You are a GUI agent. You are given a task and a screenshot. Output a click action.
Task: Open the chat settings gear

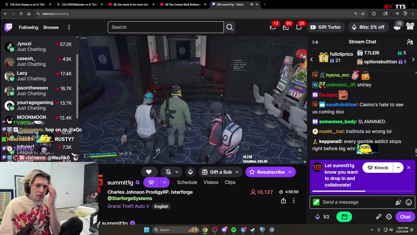[389, 217]
